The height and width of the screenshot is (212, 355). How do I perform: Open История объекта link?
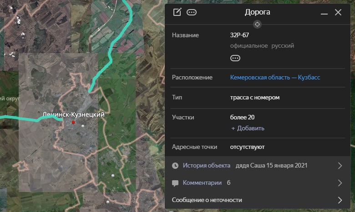click(207, 166)
